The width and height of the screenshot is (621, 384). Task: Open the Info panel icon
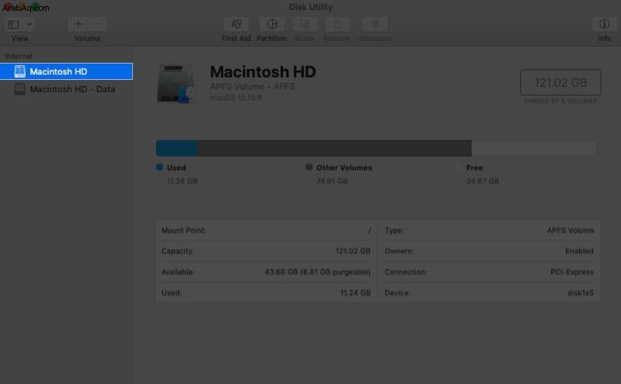(604, 24)
